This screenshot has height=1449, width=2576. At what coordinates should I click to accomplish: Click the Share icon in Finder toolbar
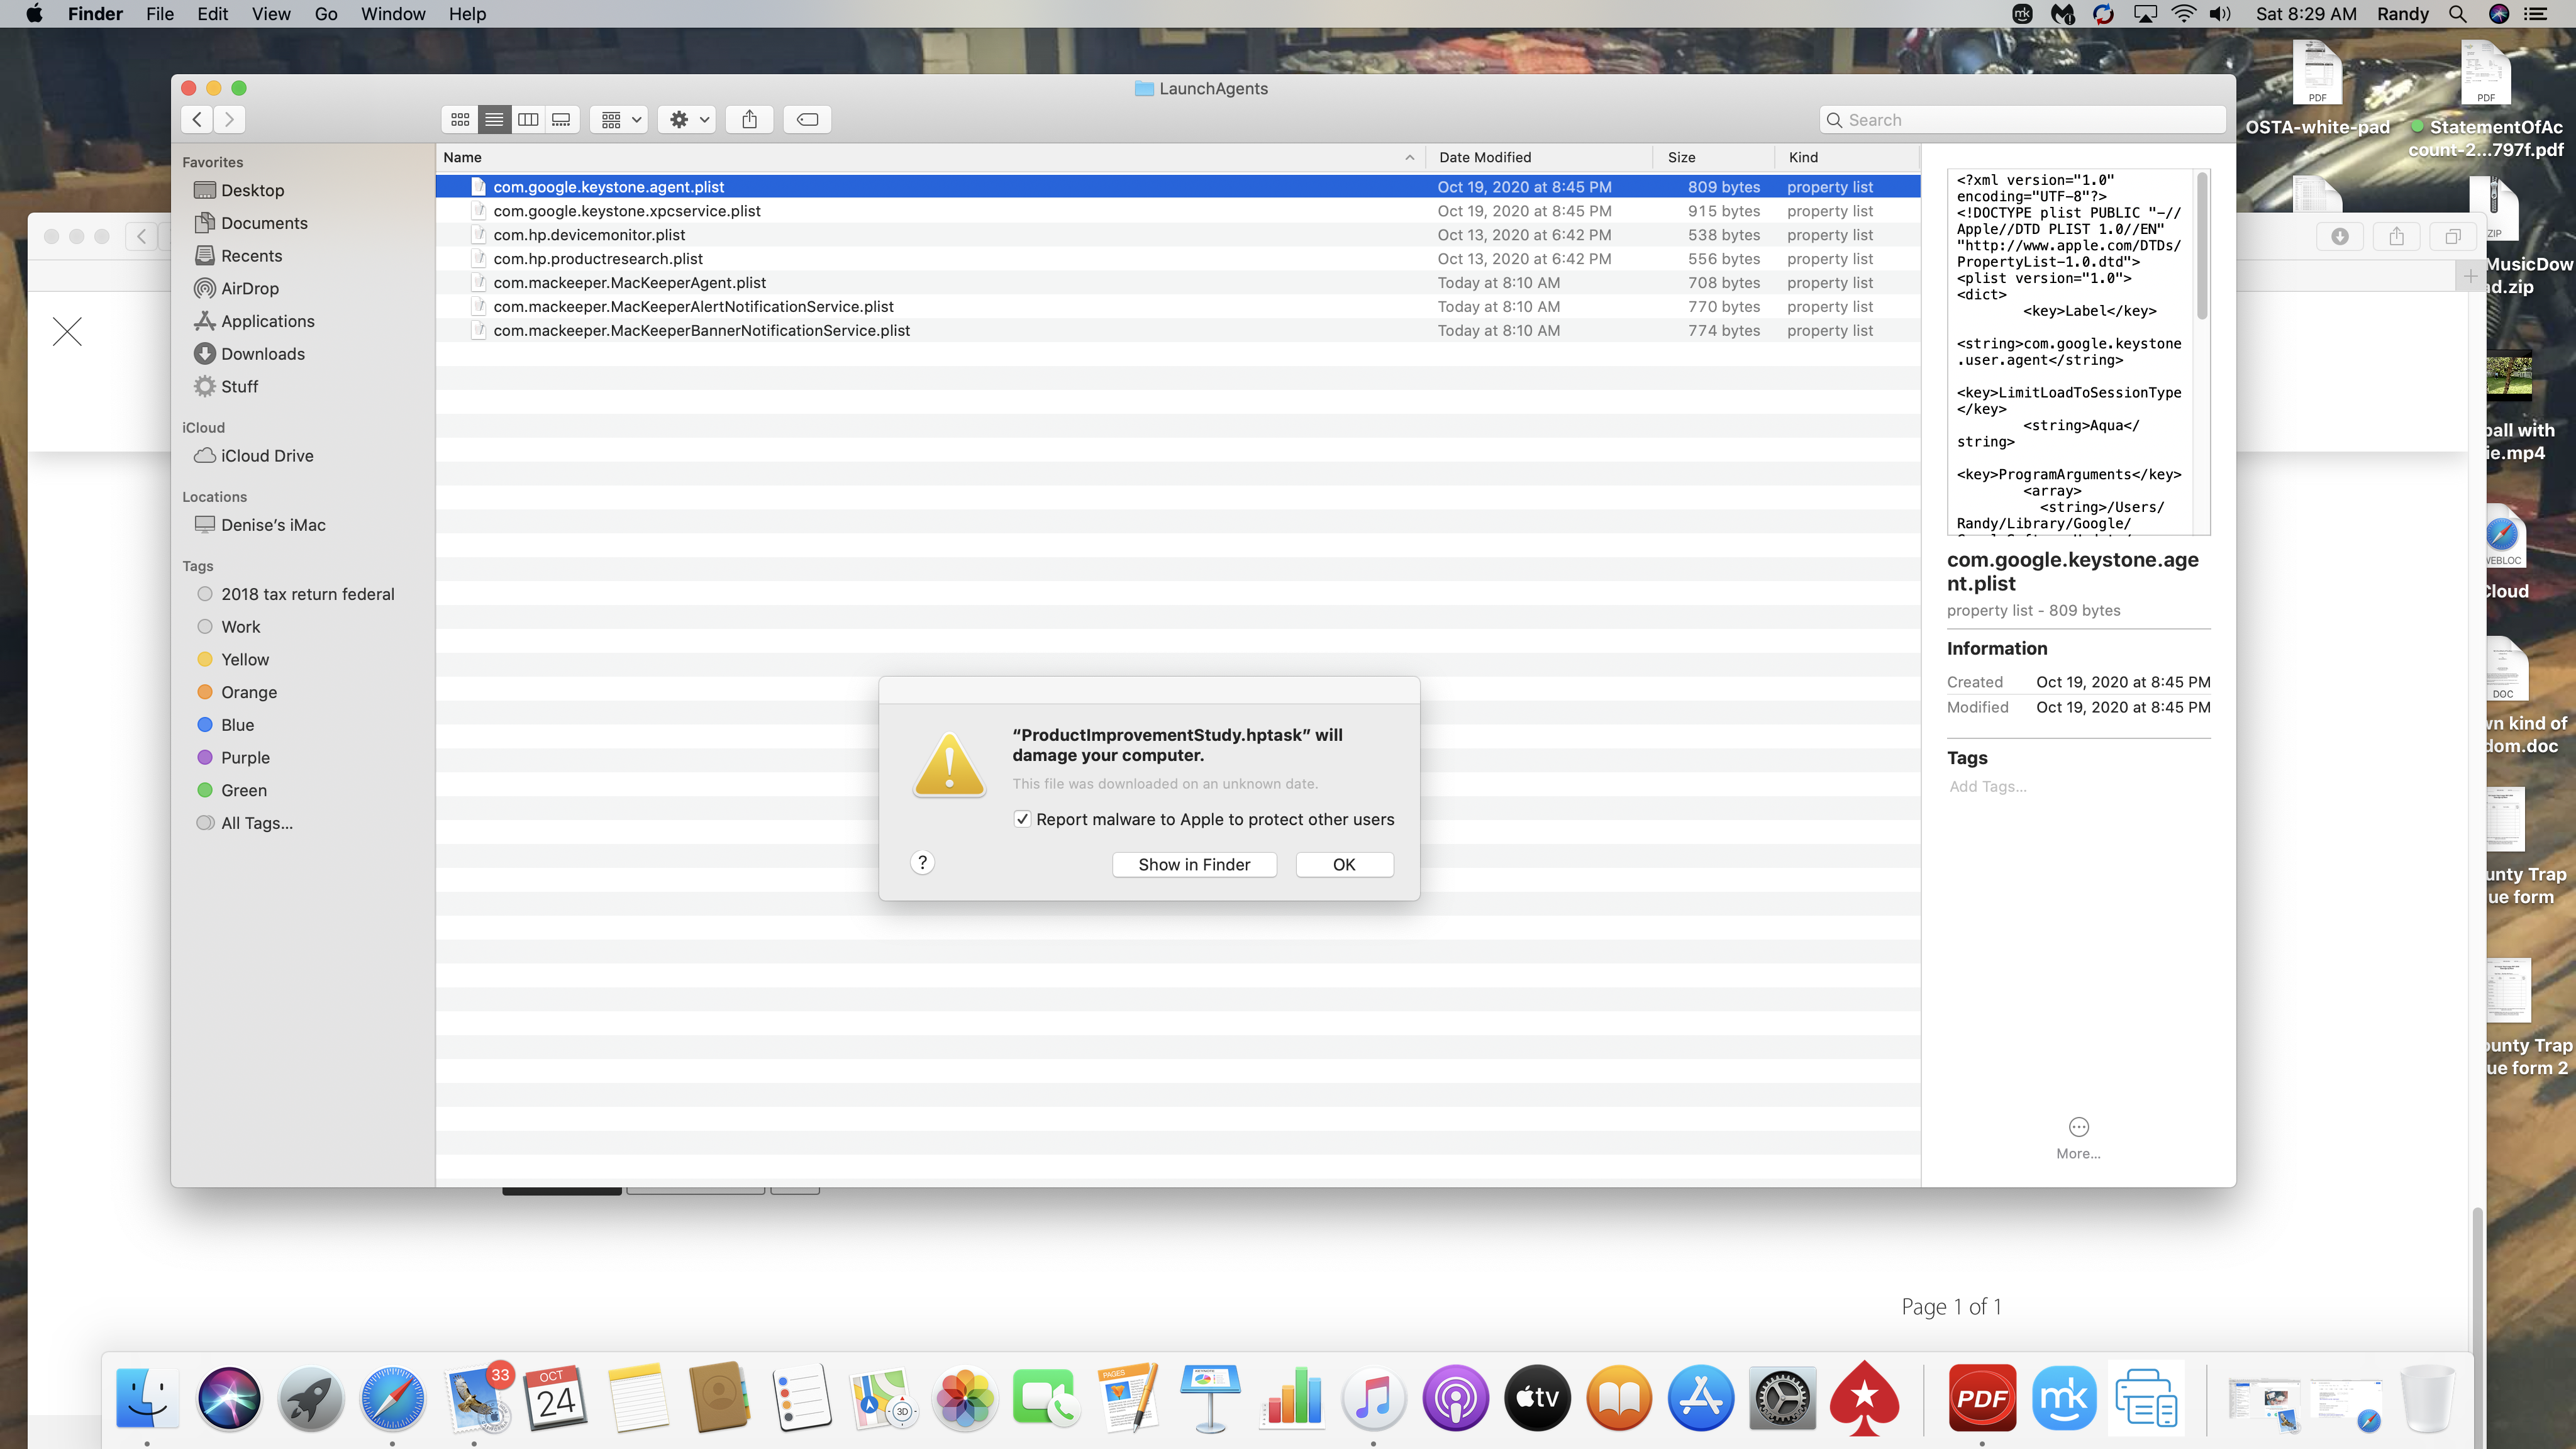click(750, 120)
